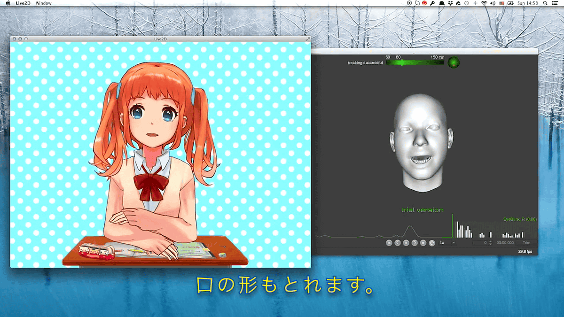Click the green 'trial version' text

pyautogui.click(x=422, y=210)
